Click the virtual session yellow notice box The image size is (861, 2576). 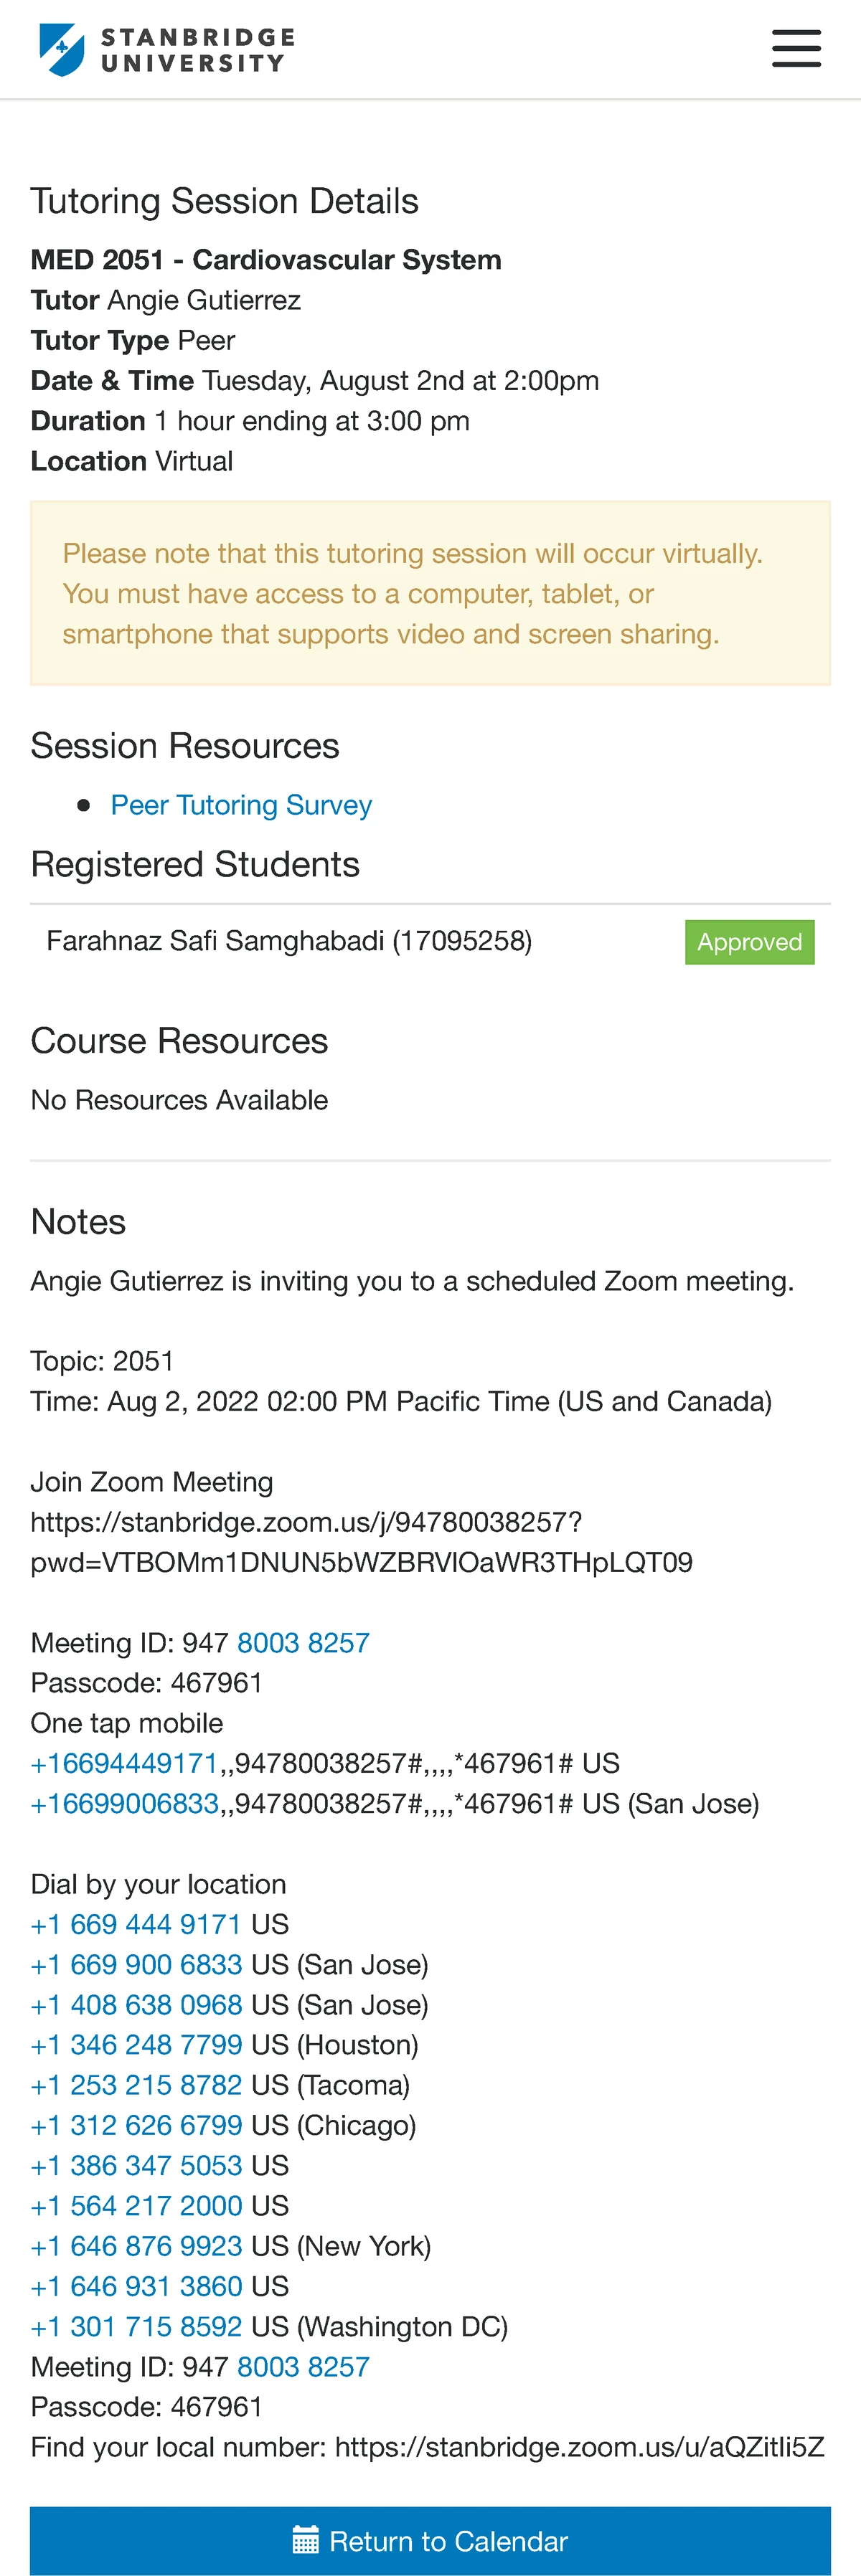tap(430, 593)
